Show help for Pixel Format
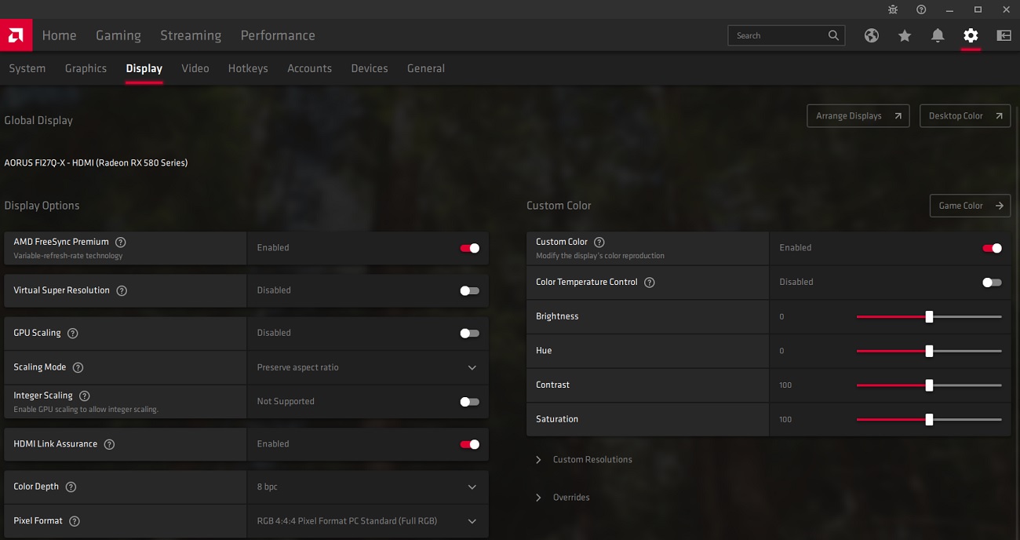Screen dimensions: 1020x540 pos(75,521)
